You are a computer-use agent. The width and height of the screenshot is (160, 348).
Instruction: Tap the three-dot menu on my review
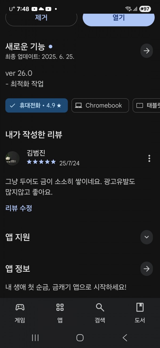pos(149,158)
